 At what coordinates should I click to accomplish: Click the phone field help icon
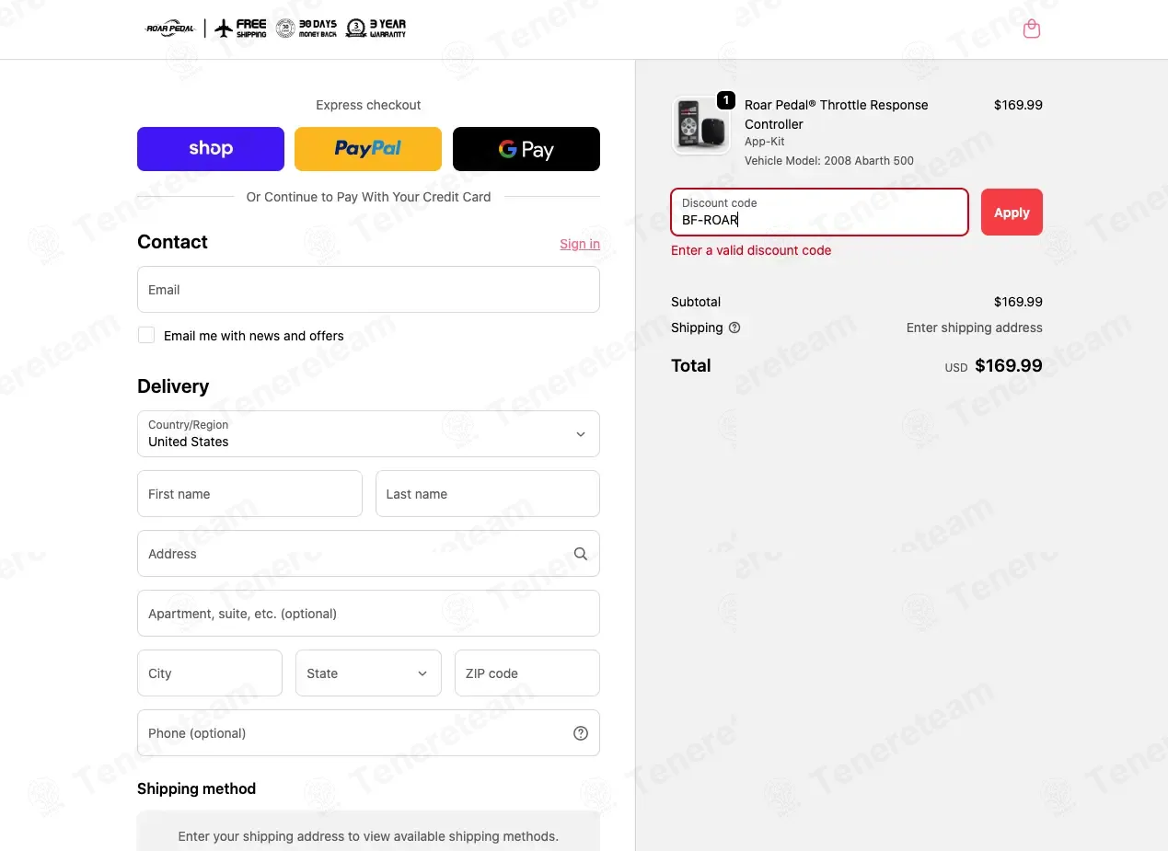tap(581, 733)
